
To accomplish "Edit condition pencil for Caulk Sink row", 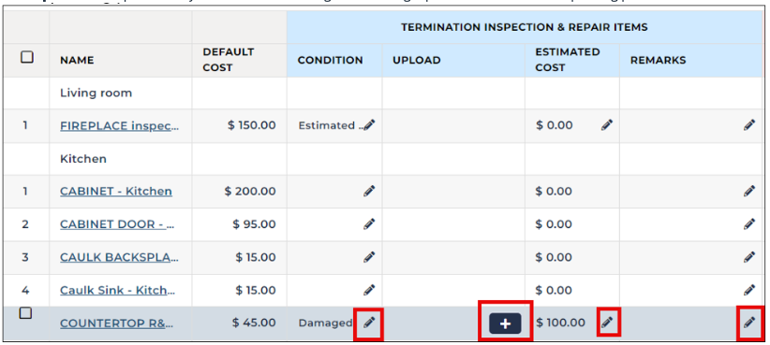I will pos(369,290).
